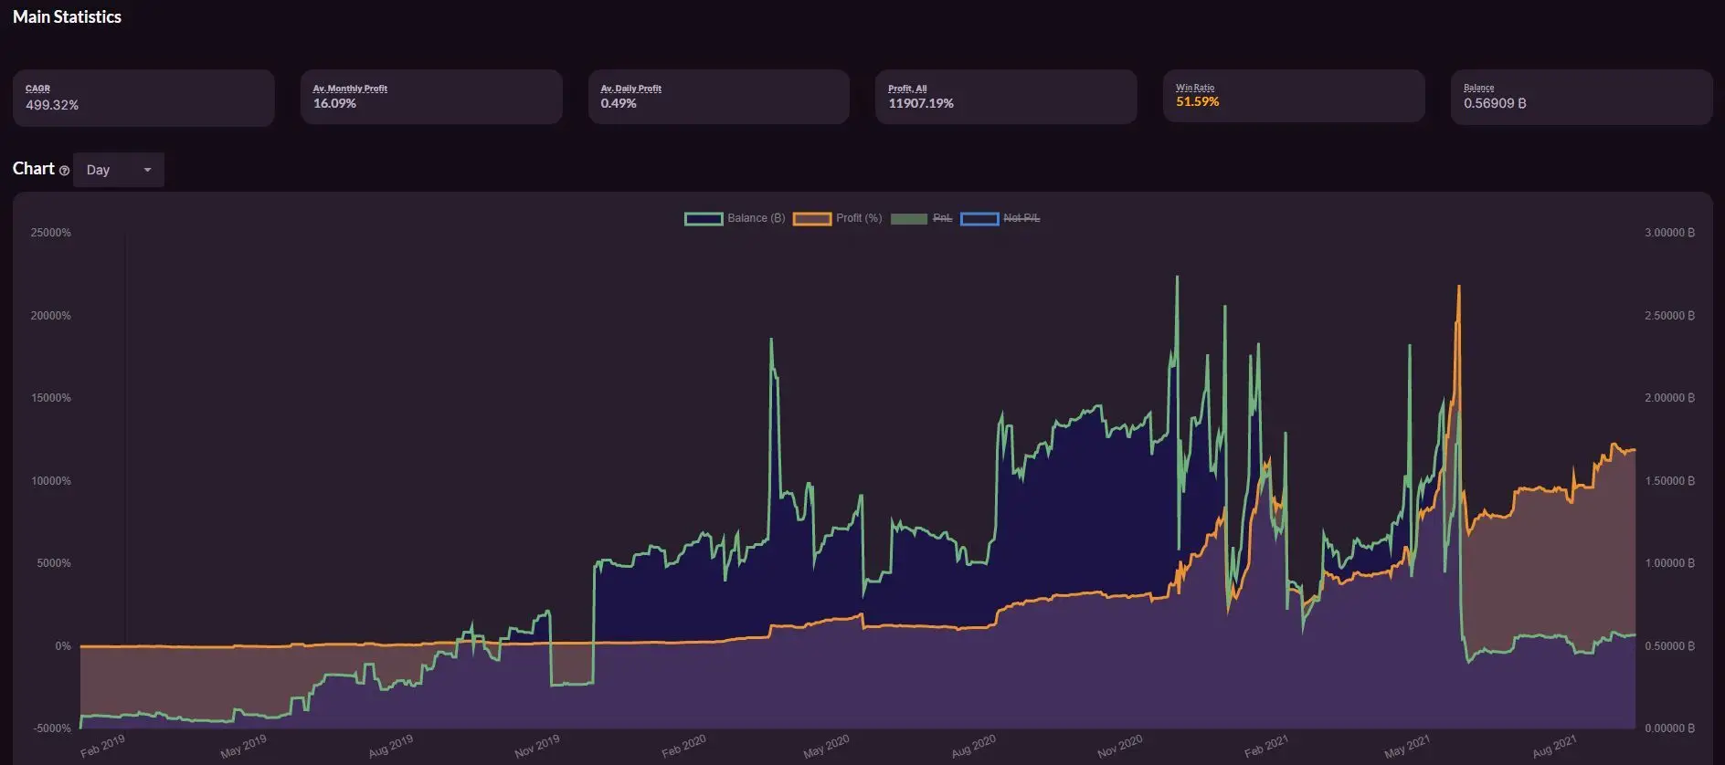This screenshot has width=1725, height=765.
Task: Click the Feb 2020 x-axis label
Action: [683, 746]
